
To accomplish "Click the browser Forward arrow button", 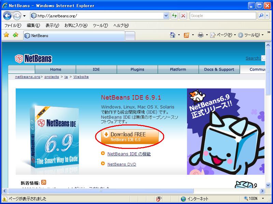I will click(17, 16).
